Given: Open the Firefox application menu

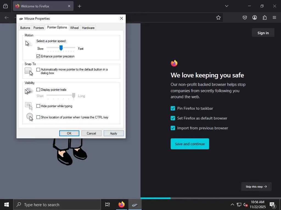Looking at the screenshot, I should tap(274, 17).
